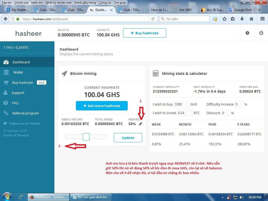The width and height of the screenshot is (268, 201).
Task: Click the extension icon beside the search box
Action: [x=215, y=19]
